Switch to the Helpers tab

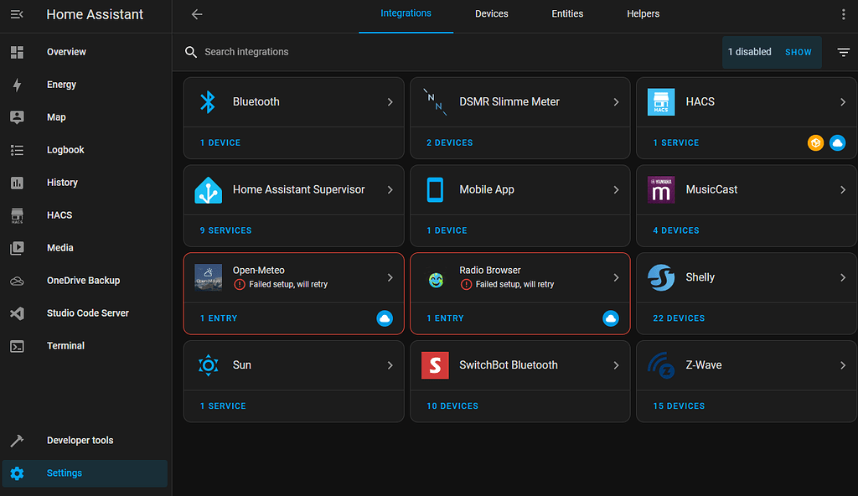[x=643, y=14]
